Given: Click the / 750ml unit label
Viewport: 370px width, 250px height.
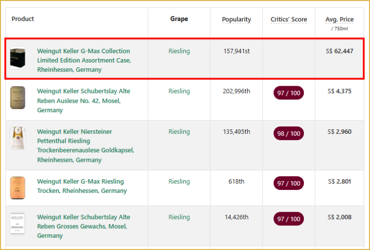Looking at the screenshot, I should [339, 29].
